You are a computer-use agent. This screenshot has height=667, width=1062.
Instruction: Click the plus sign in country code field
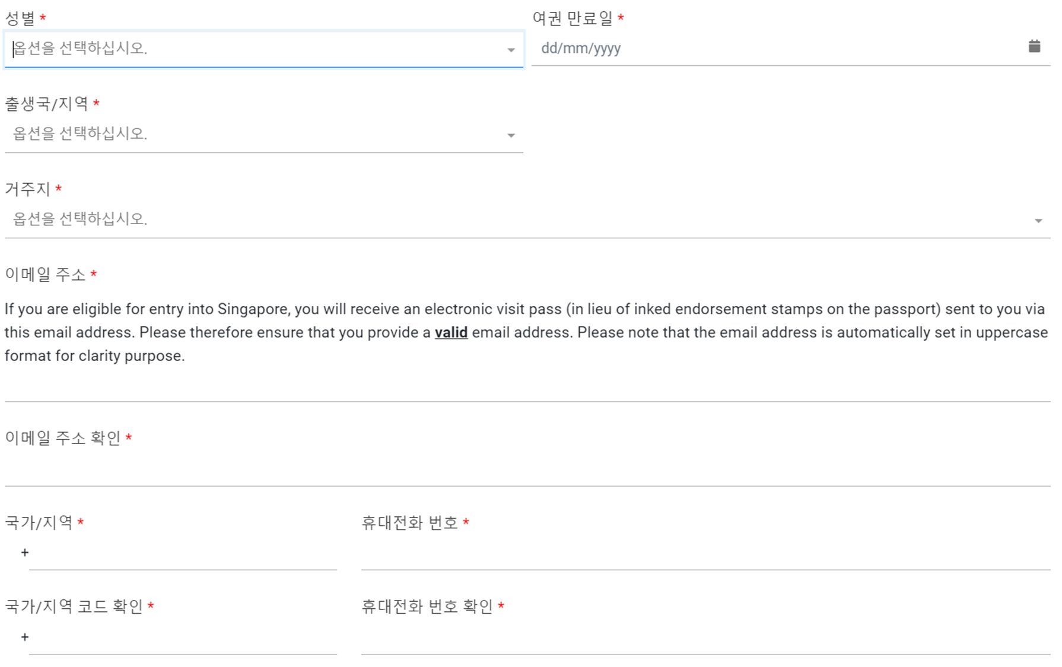[24, 553]
